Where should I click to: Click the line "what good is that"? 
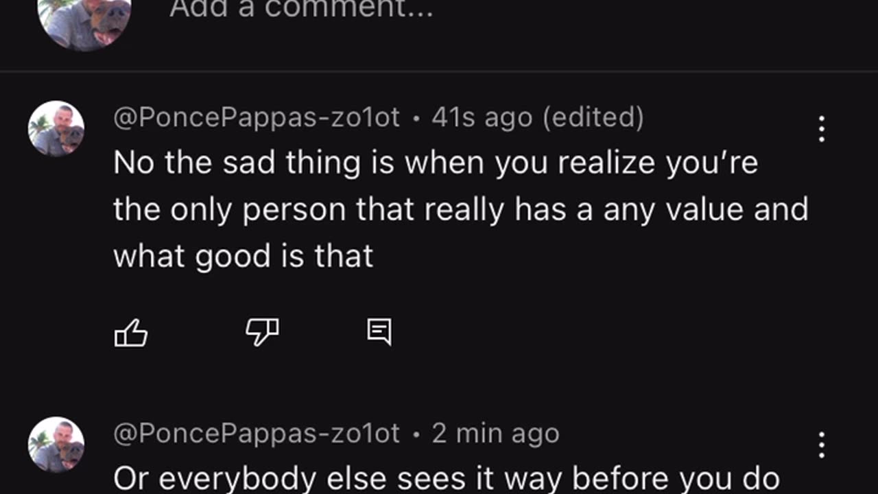(243, 256)
